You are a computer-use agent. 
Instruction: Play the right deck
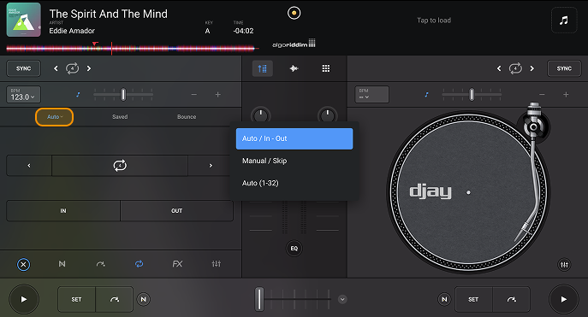(564, 299)
